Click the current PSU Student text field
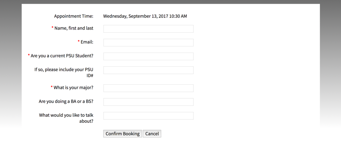 pyautogui.click(x=148, y=56)
